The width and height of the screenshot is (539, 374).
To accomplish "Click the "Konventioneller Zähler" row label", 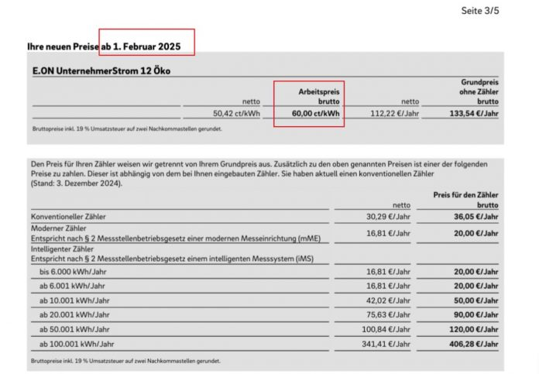I will 69,216.
